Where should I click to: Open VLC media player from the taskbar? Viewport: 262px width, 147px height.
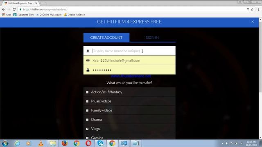pyautogui.click(x=41, y=143)
